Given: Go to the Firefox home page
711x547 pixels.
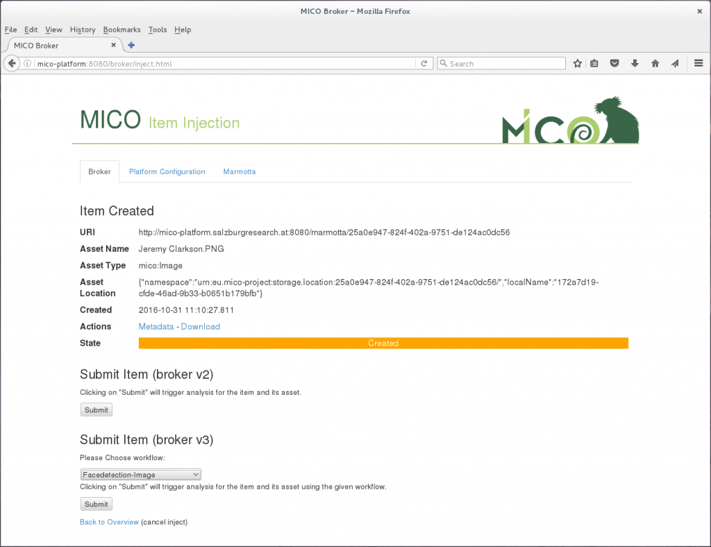Looking at the screenshot, I should pyautogui.click(x=655, y=63).
